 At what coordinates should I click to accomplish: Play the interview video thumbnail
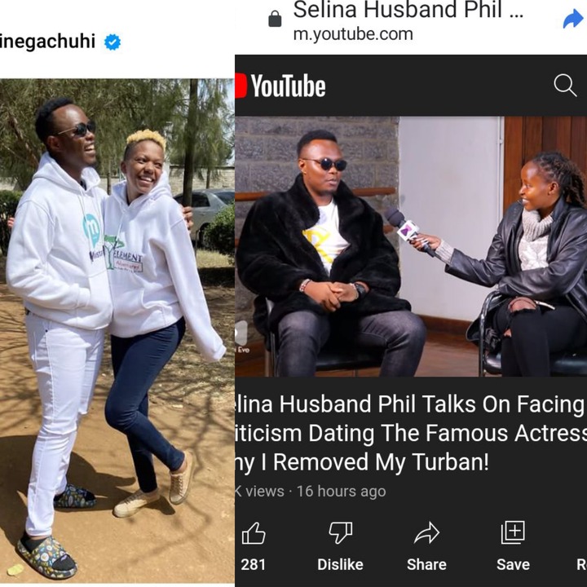(x=411, y=246)
